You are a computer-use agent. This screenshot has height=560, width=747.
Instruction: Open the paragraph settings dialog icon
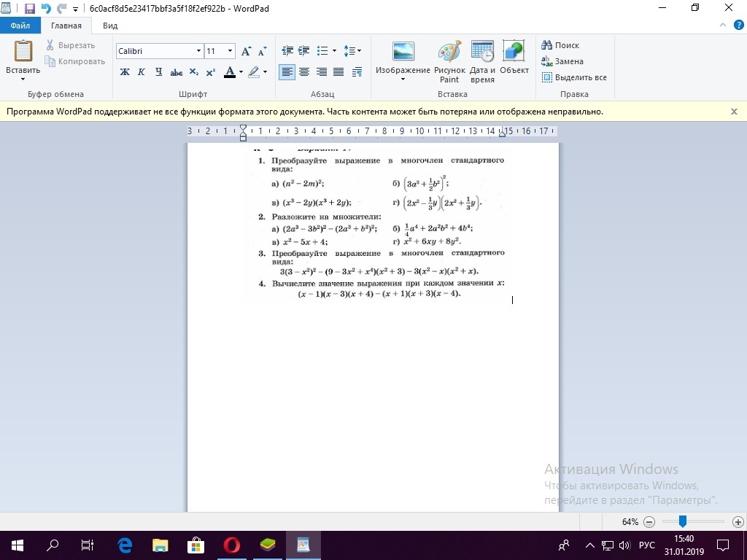[357, 72]
